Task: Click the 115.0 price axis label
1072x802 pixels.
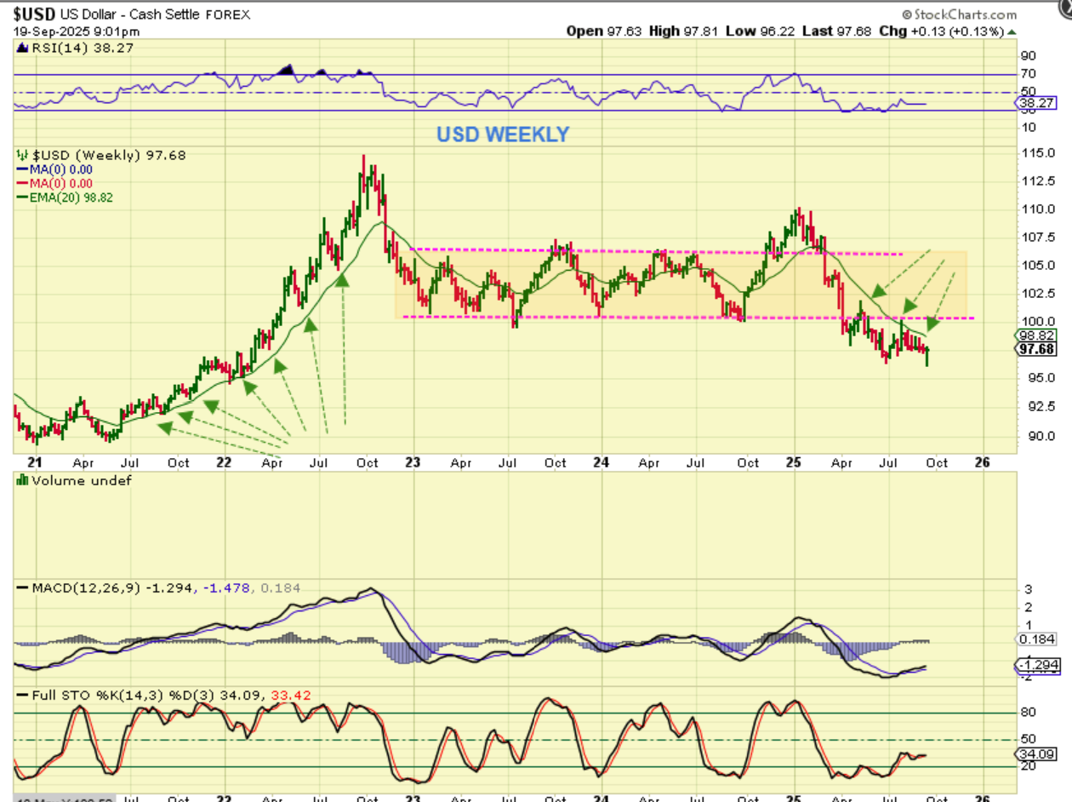Action: tap(1040, 152)
